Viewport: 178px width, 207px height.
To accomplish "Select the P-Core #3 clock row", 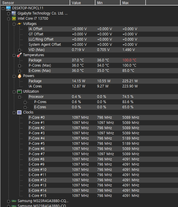I will (x=103, y=133).
